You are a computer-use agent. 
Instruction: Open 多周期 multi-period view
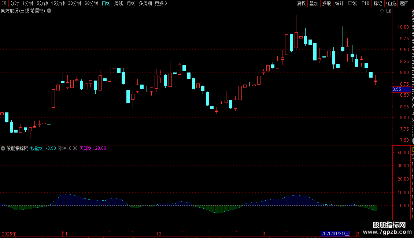click(x=145, y=3)
